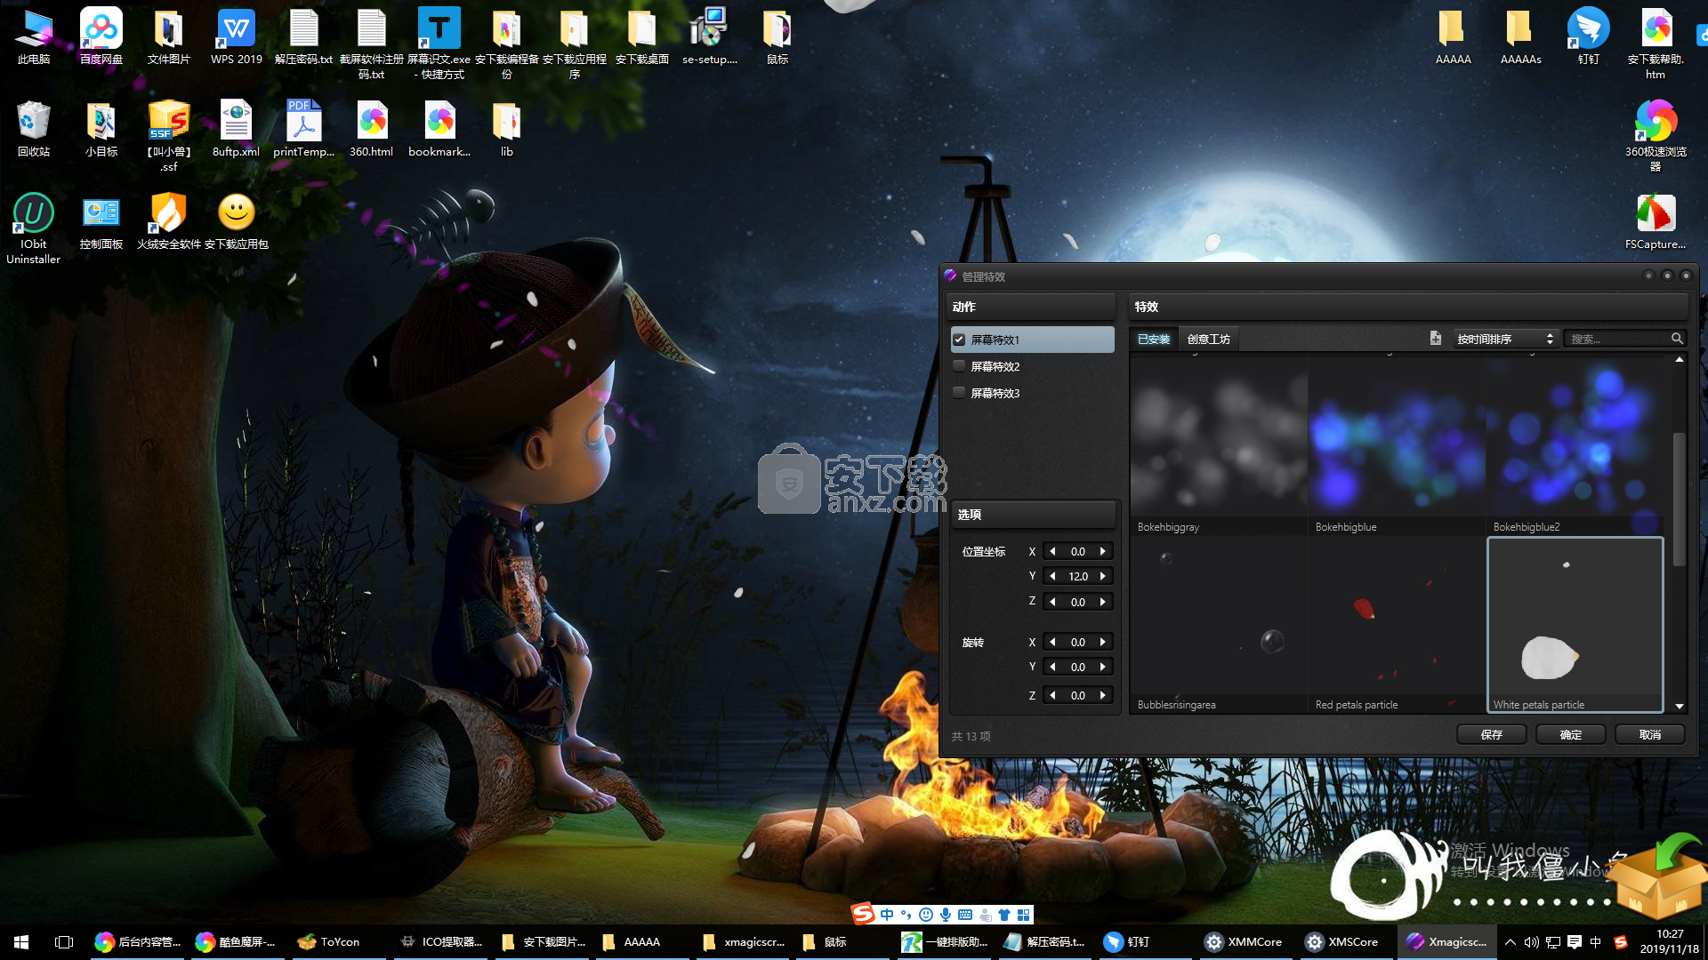This screenshot has height=960, width=1708.
Task: Increase rotation Y value
Action: point(1103,667)
